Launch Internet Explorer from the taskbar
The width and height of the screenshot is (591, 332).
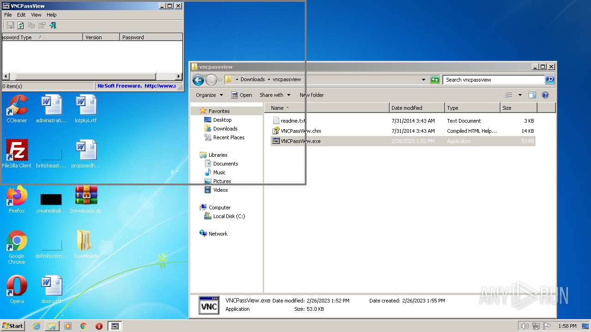(36, 326)
